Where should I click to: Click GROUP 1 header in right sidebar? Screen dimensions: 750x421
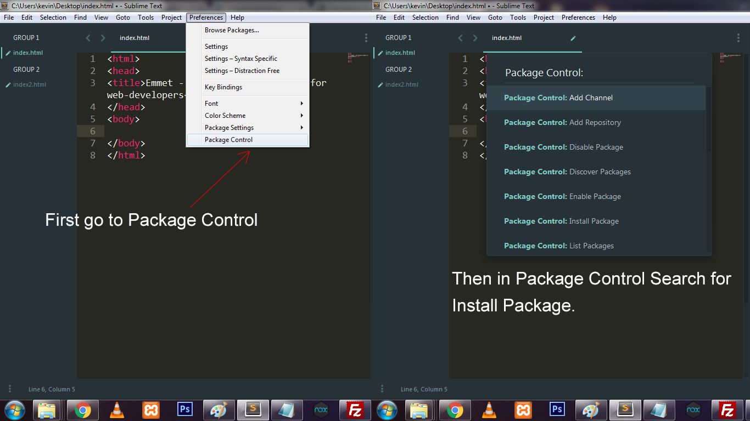(399, 38)
